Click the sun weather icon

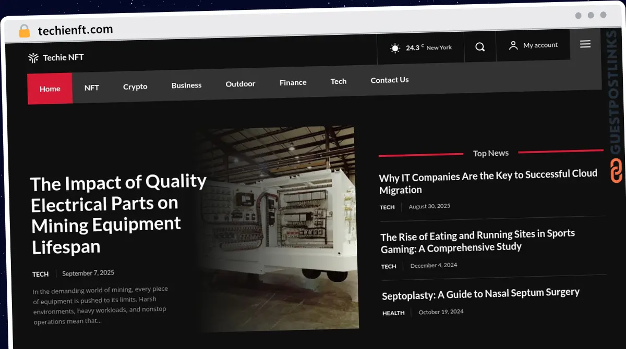[x=395, y=48]
